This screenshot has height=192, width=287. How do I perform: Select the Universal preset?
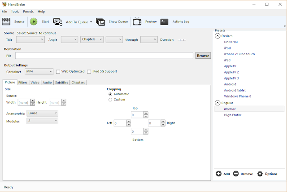click(x=231, y=42)
